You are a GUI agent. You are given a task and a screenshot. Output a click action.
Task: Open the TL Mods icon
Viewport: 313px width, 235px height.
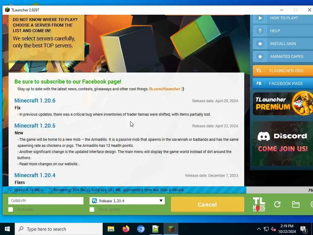pos(259,204)
